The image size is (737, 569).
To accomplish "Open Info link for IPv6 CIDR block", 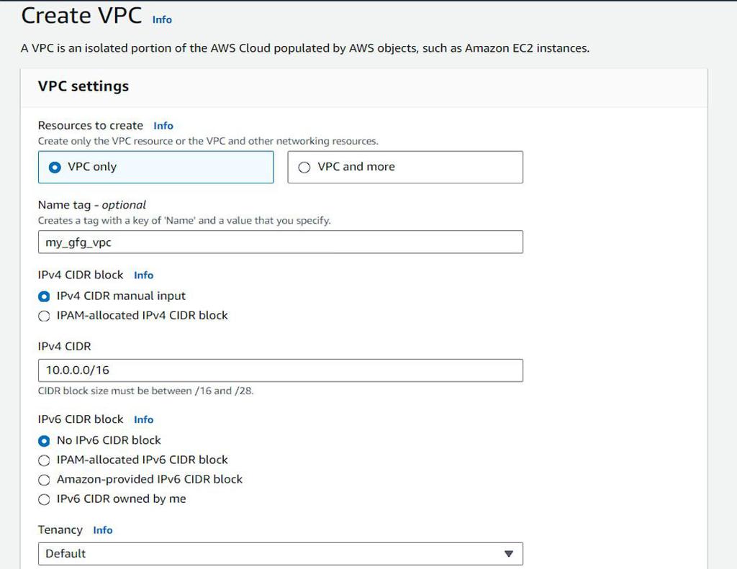I will click(143, 420).
